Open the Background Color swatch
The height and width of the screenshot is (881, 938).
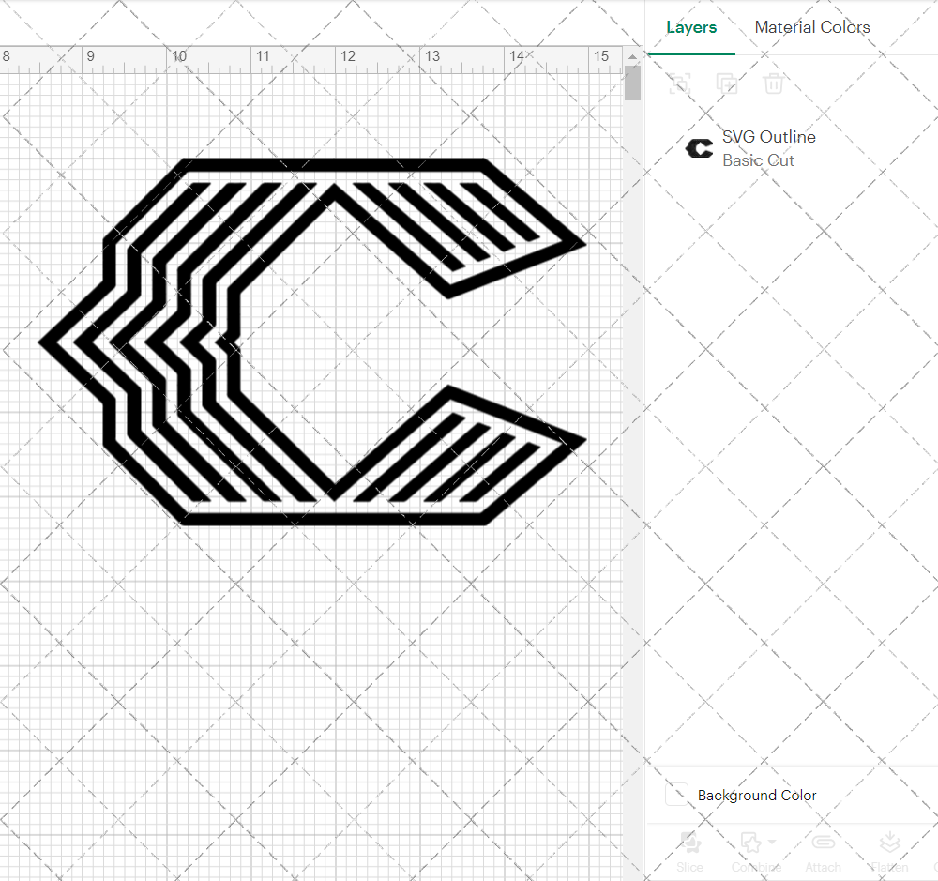[x=676, y=795]
